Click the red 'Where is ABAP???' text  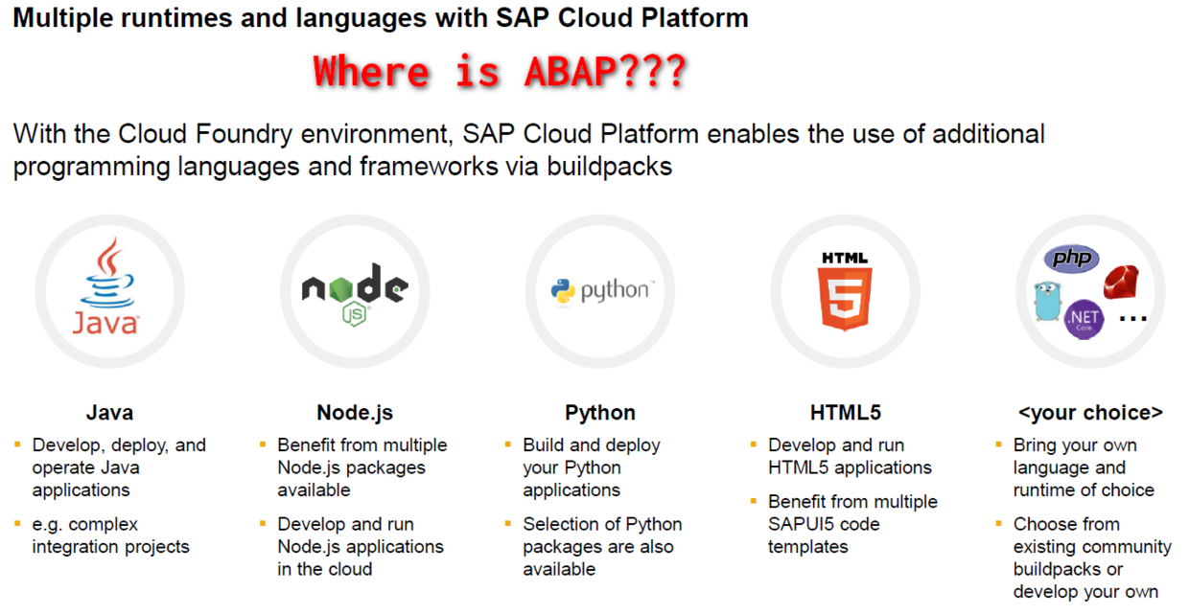coord(500,72)
